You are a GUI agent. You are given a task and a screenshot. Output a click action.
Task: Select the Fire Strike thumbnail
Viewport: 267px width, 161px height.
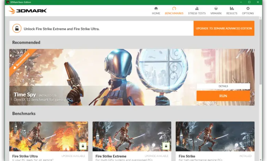(215, 136)
